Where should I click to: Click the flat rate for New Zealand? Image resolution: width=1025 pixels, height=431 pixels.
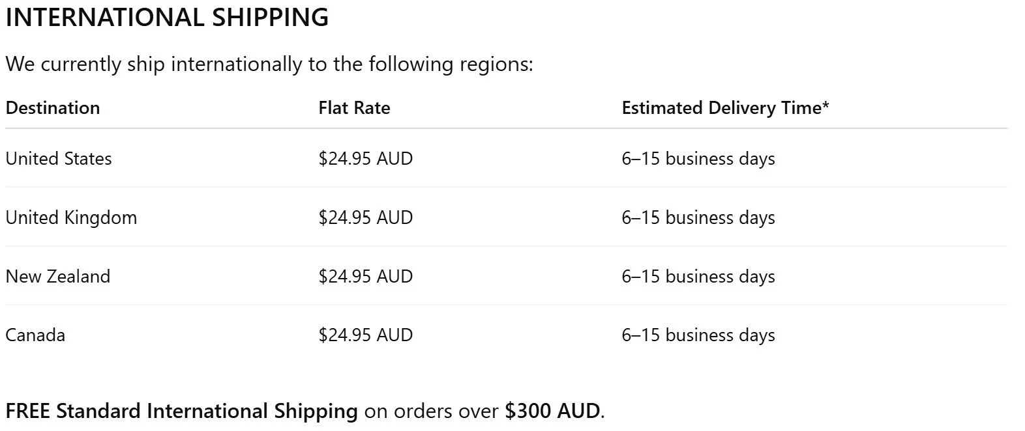(365, 277)
